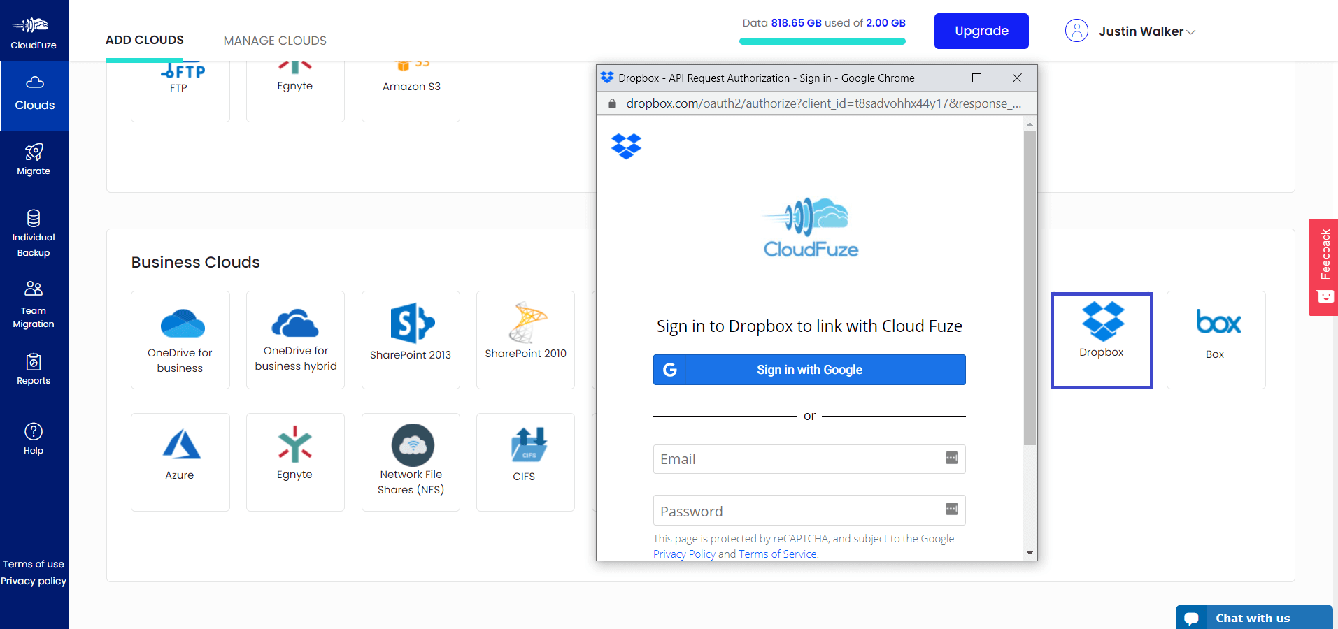Open Privacy policy link in sidebar
The height and width of the screenshot is (629, 1338).
34,581
